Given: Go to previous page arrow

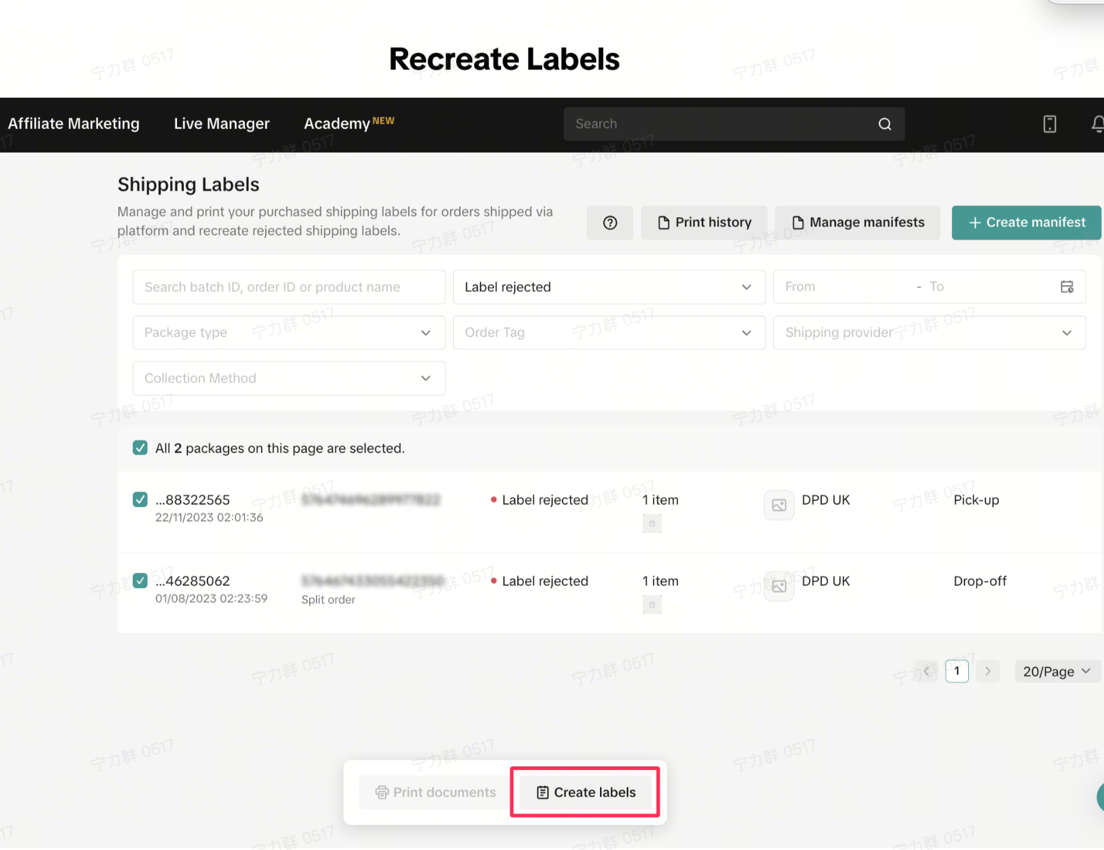Looking at the screenshot, I should [926, 671].
